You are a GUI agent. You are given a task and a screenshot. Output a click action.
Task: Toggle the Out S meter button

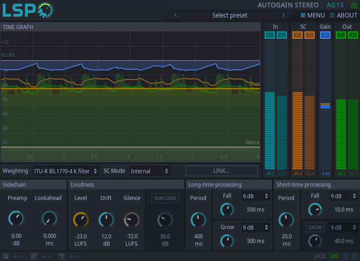tap(353, 35)
